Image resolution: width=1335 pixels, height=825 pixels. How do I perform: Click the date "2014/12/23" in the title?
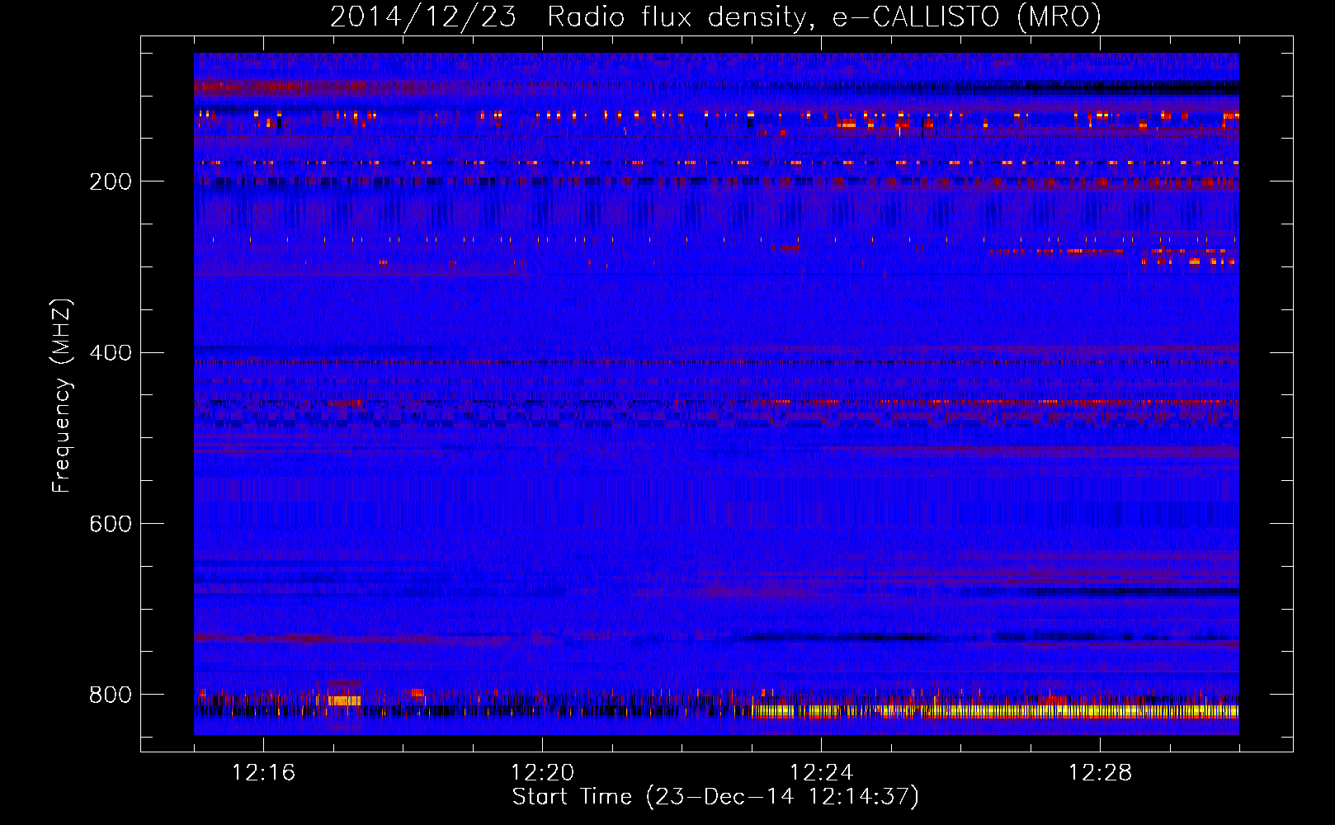pos(423,16)
